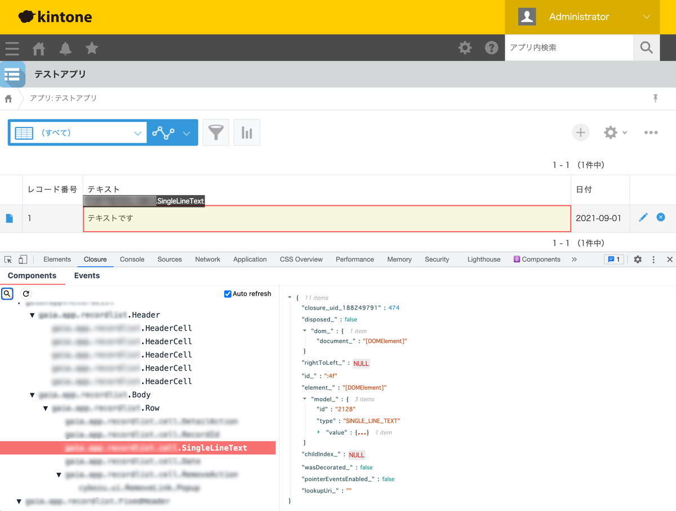The height and width of the screenshot is (511, 676).
Task: Open the Console tab in DevTools
Action: pos(132,259)
